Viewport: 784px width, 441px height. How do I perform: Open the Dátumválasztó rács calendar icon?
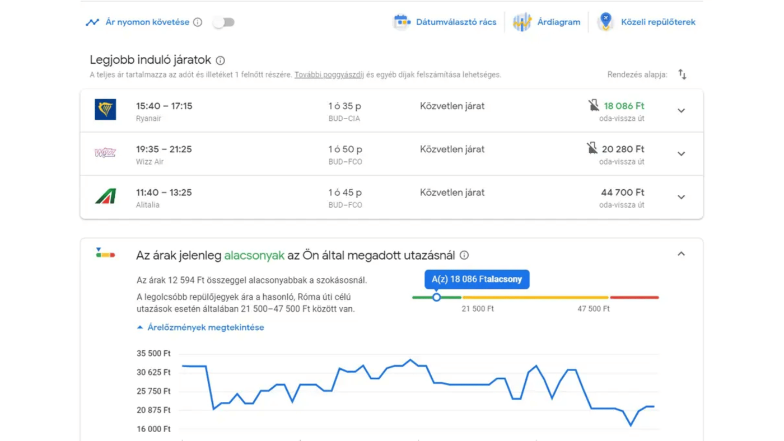(402, 22)
